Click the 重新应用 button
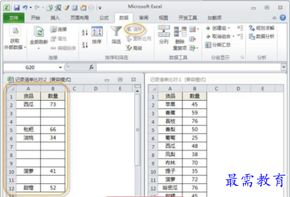The height and width of the screenshot is (197, 290). point(139,39)
